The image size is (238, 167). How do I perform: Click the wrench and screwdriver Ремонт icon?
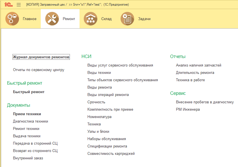point(52,19)
